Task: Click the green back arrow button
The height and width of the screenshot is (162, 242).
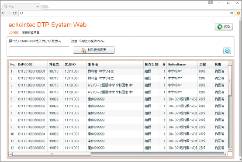Action: coord(224,27)
